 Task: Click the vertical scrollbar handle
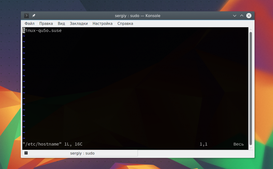tap(251, 88)
